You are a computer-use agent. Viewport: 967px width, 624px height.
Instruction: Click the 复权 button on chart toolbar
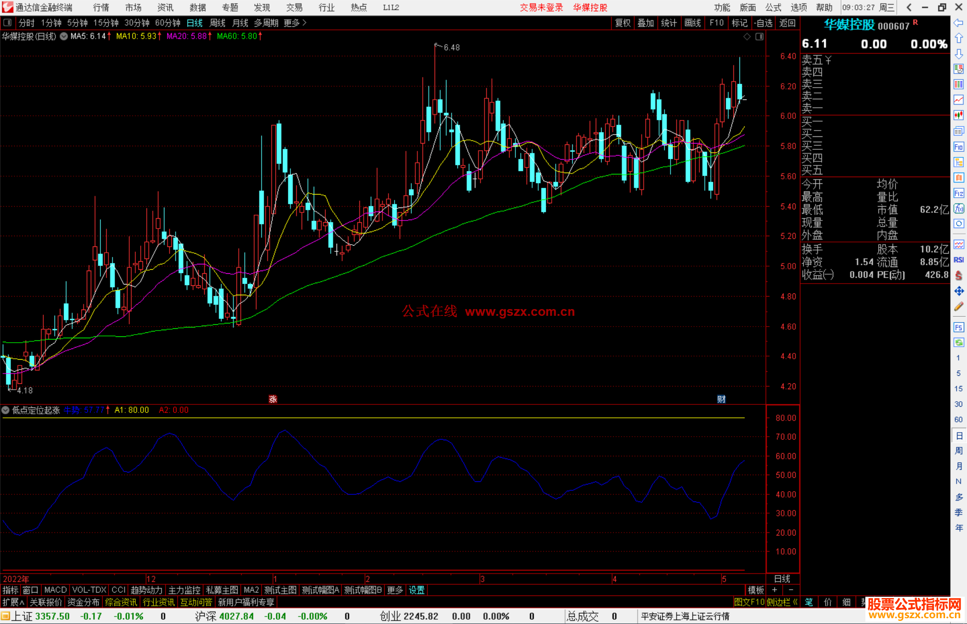(x=622, y=23)
